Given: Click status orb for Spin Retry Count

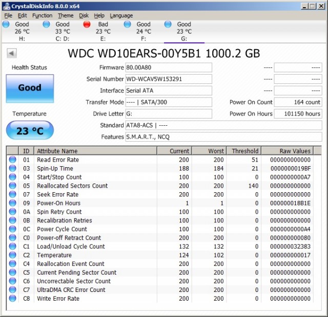Looking at the screenshot, I should (12, 212).
